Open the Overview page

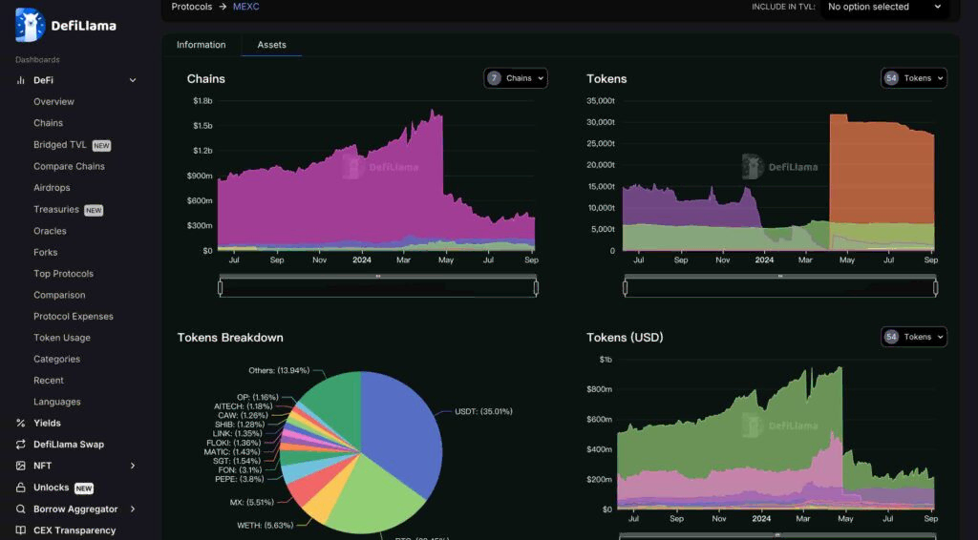point(53,101)
